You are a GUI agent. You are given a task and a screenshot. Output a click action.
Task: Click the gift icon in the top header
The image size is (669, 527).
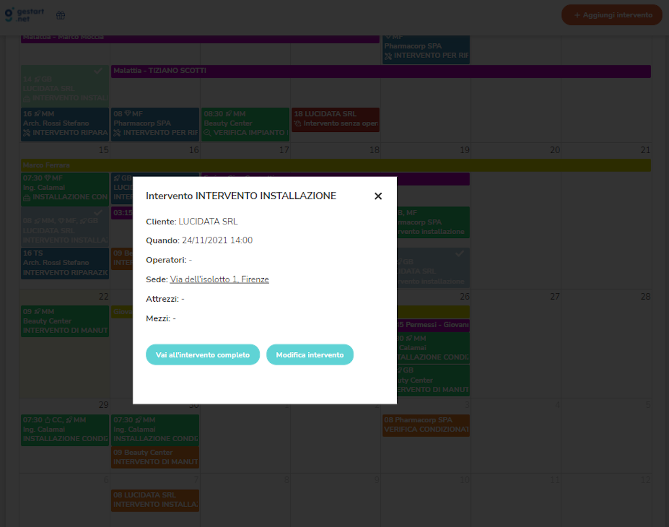coord(60,15)
